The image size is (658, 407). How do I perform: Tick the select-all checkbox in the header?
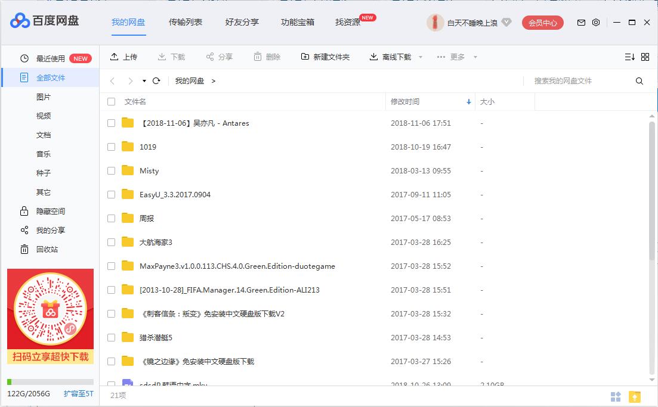tap(111, 102)
